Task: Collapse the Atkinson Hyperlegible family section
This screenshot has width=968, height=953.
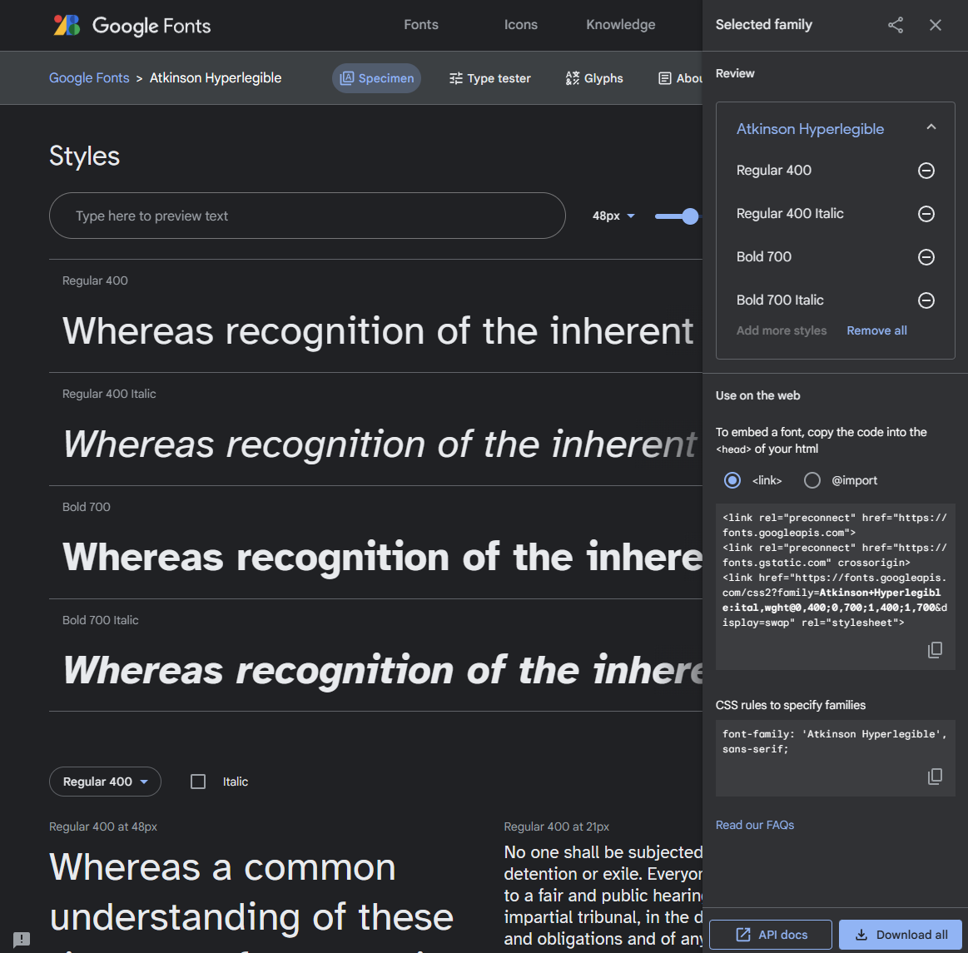Action: pos(931,127)
